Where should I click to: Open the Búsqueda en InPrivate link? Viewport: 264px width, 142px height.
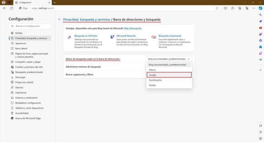point(86,36)
